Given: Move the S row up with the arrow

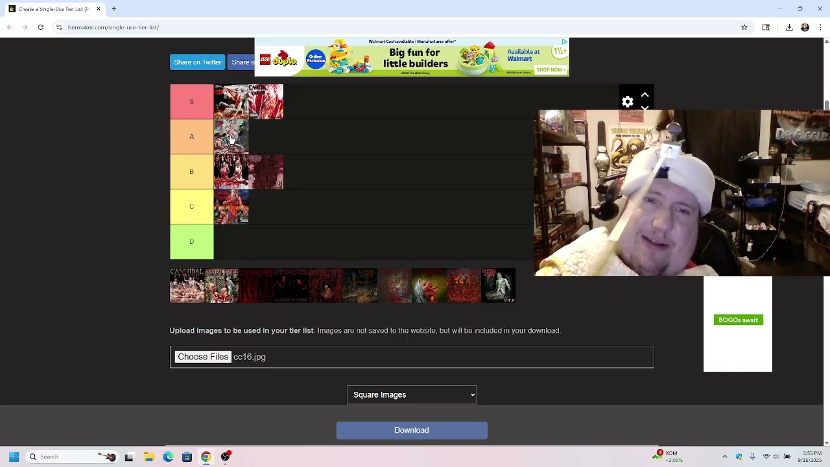Looking at the screenshot, I should (x=645, y=95).
